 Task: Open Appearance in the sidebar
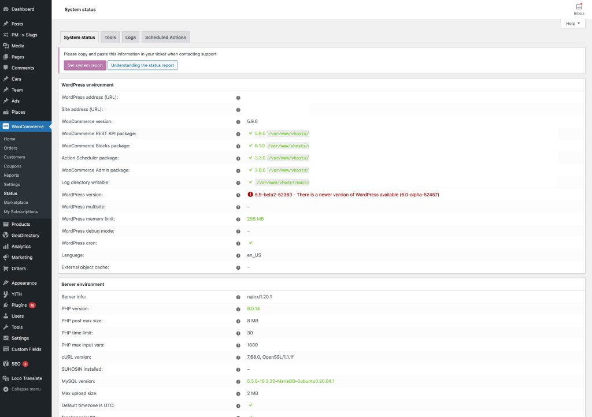click(x=25, y=283)
